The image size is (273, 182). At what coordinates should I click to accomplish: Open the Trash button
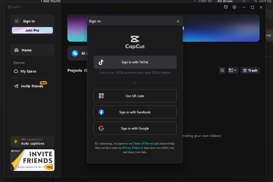point(250,70)
